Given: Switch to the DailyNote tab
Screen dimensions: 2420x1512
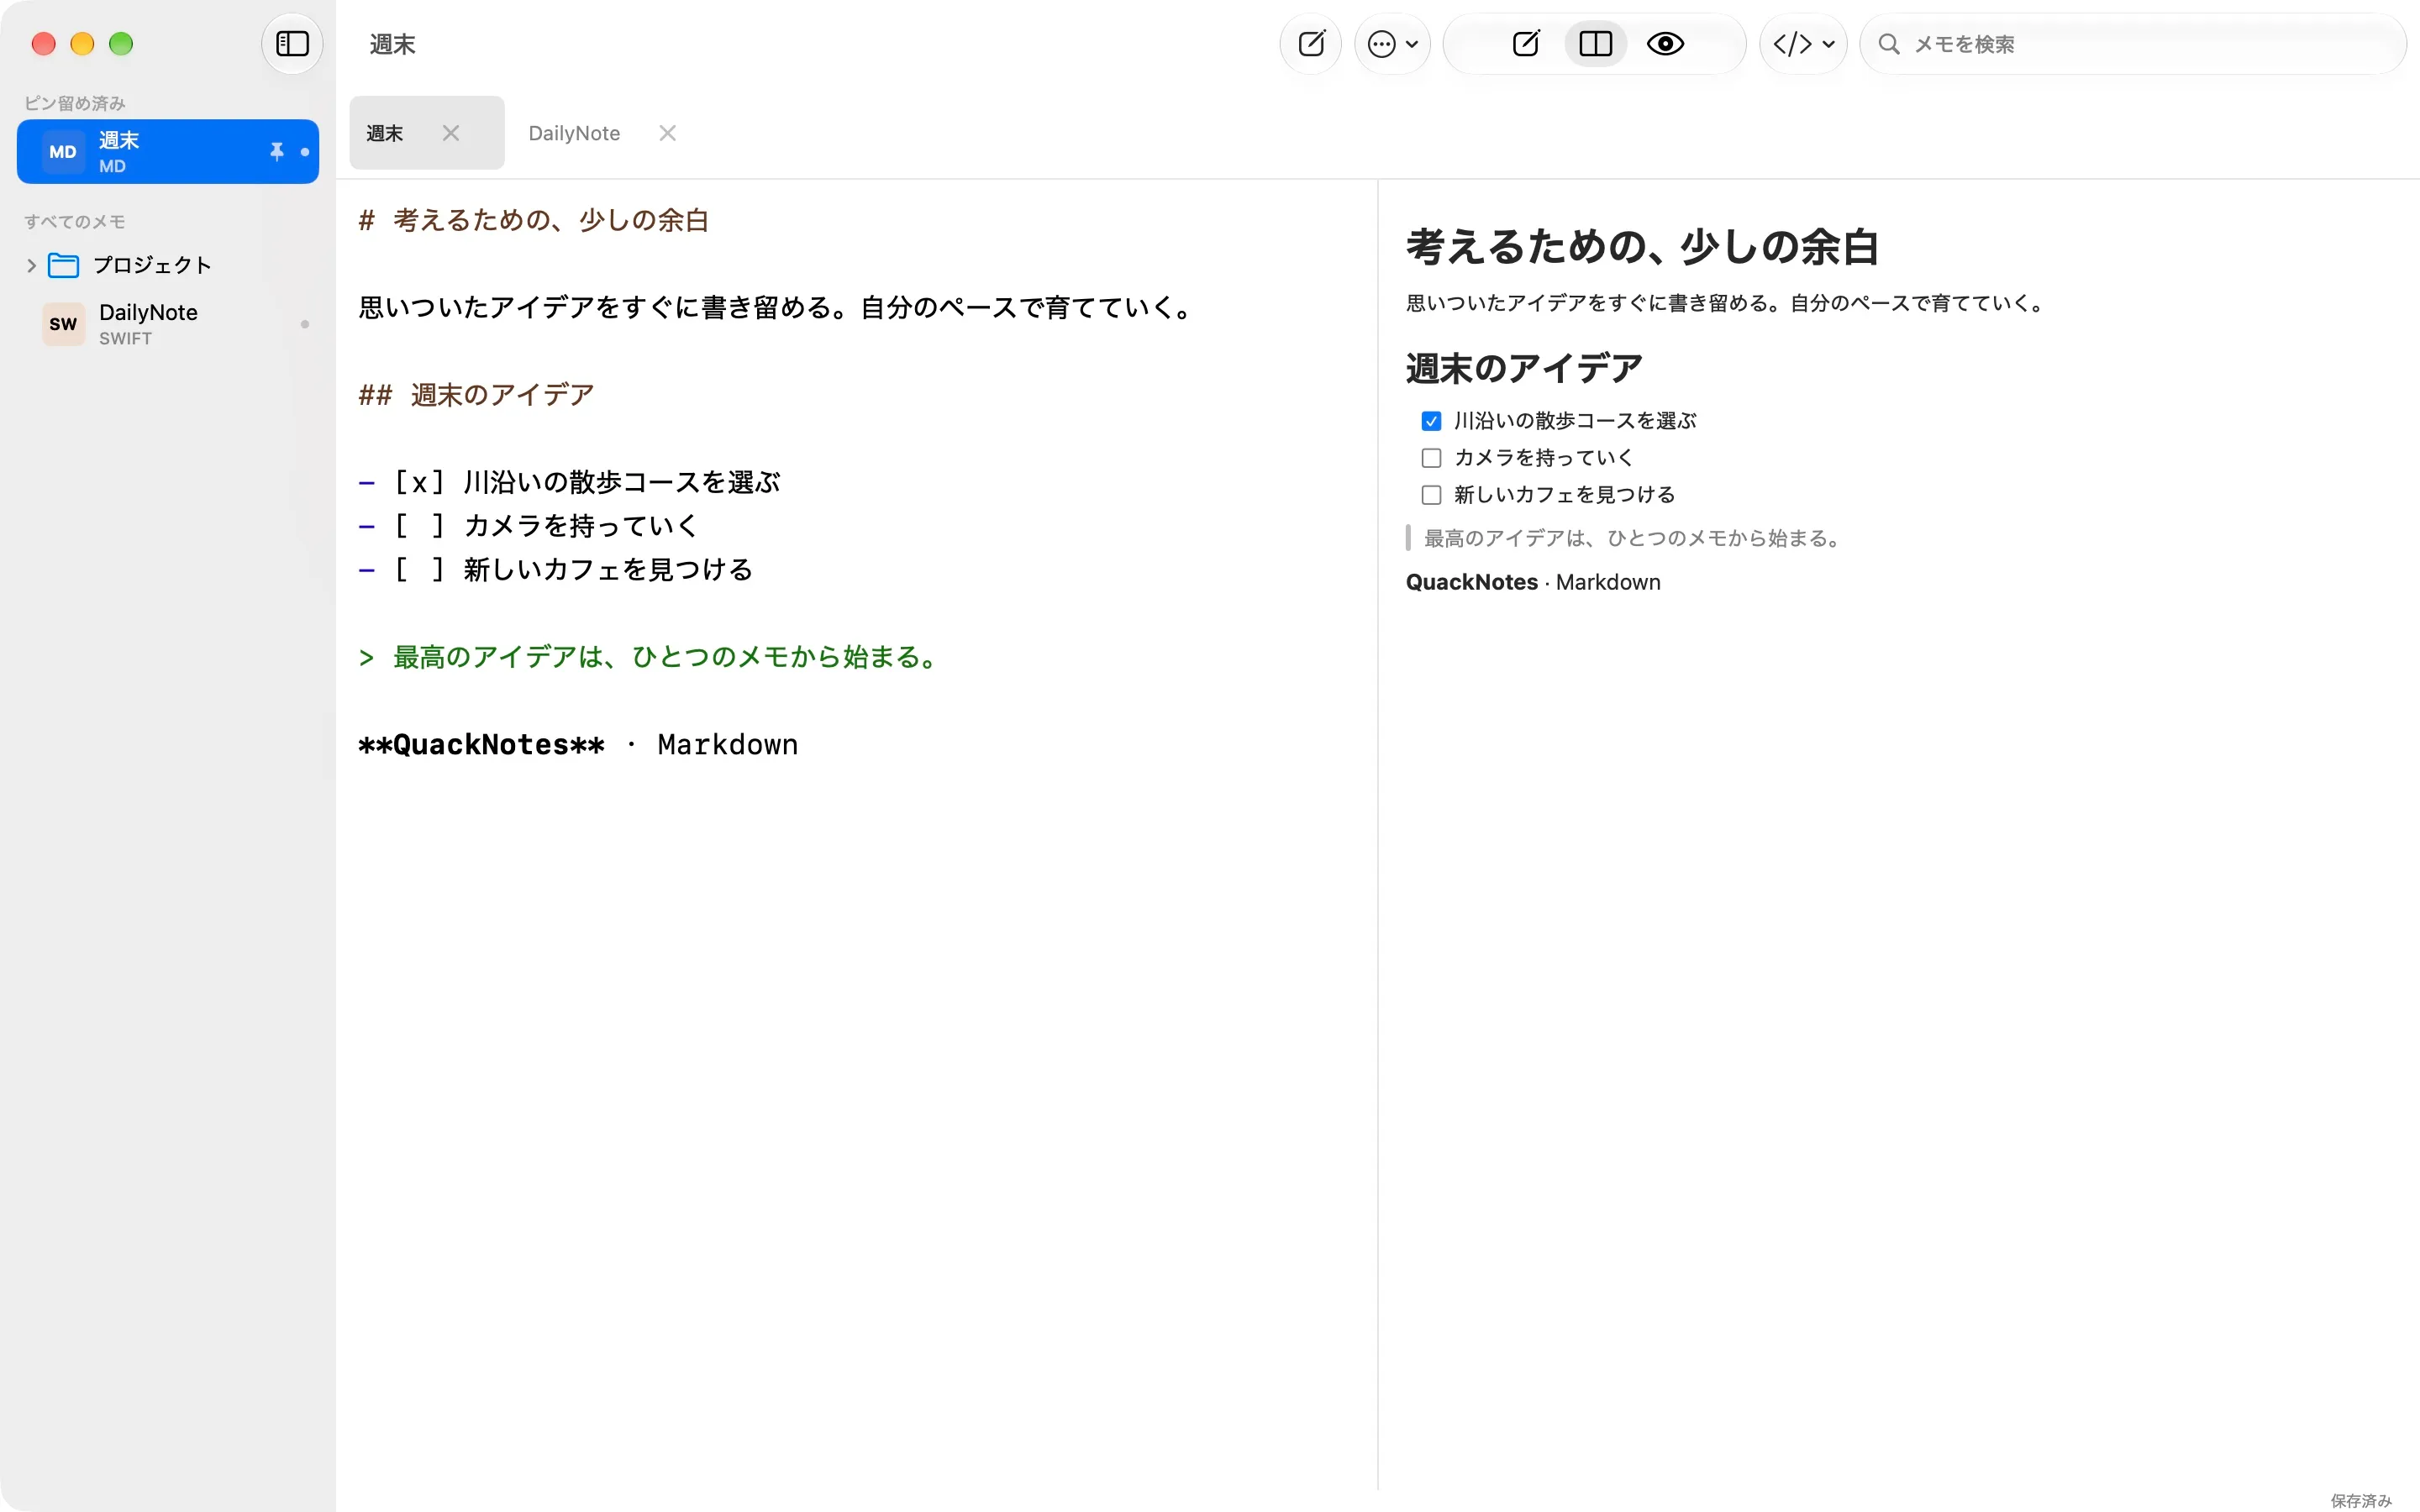Looking at the screenshot, I should pos(574,133).
